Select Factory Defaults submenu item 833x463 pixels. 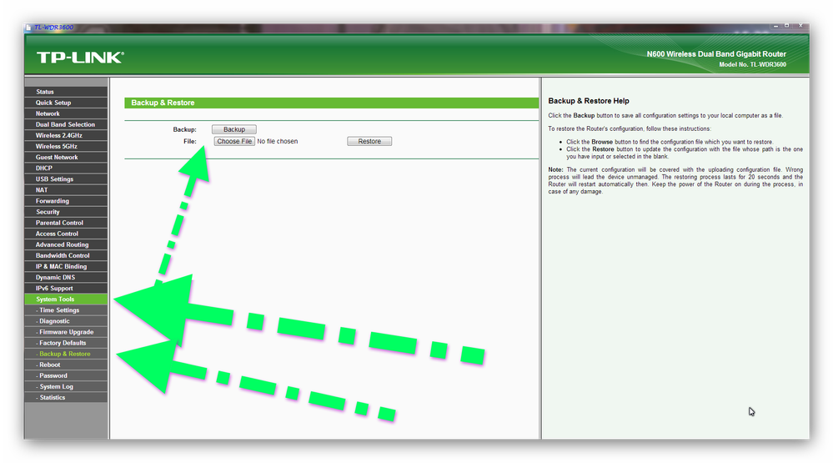click(x=62, y=343)
